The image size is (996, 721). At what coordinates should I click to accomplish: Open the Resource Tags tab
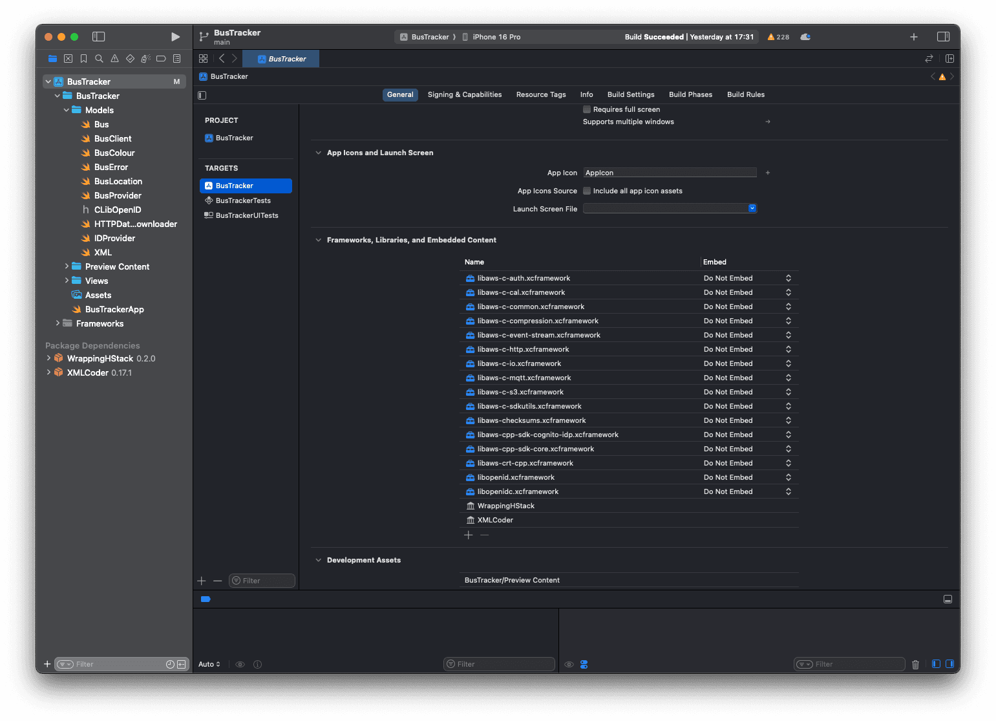541,94
